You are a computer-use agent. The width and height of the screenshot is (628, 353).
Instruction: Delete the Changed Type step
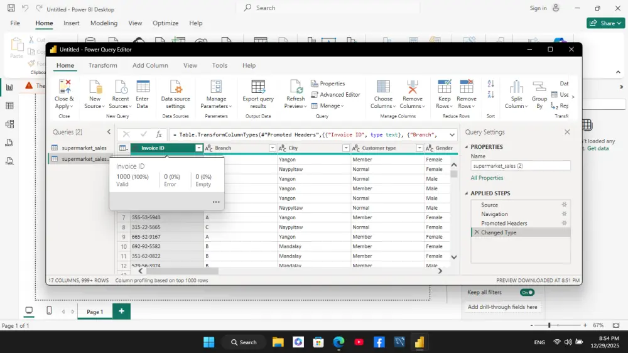pos(477,232)
